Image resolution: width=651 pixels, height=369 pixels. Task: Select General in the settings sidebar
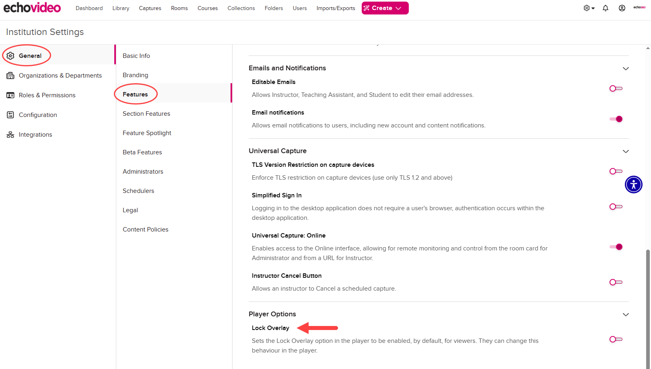coord(58,55)
